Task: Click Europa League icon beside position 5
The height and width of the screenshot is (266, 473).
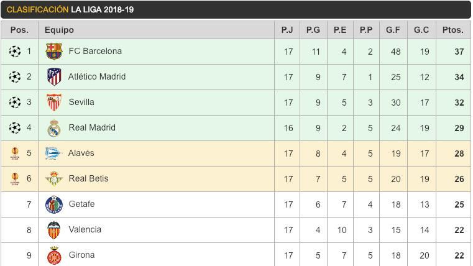Action: click(x=15, y=154)
